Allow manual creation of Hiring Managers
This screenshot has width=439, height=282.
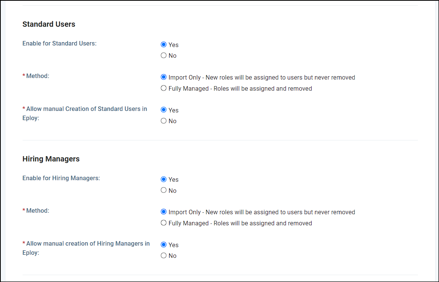(x=164, y=245)
